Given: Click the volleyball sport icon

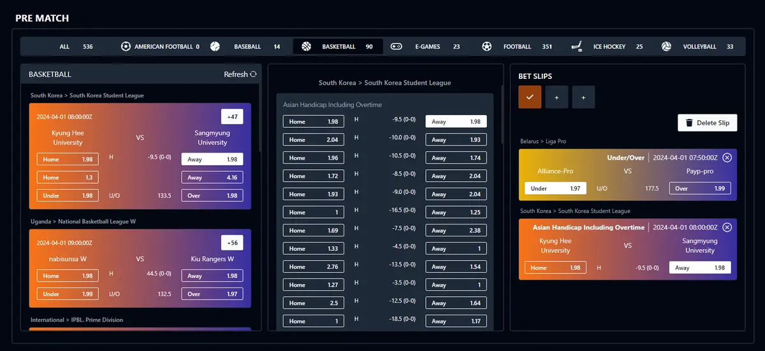Looking at the screenshot, I should 666,46.
